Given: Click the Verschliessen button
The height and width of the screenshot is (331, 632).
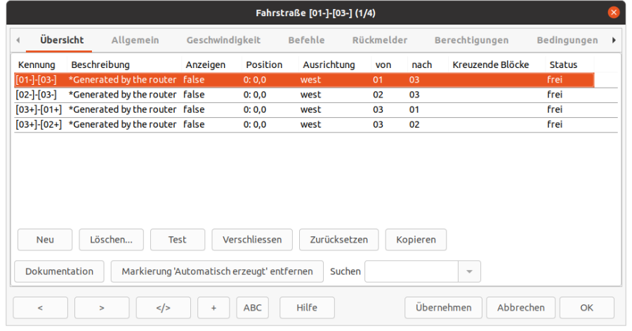Looking at the screenshot, I should click(x=252, y=240).
